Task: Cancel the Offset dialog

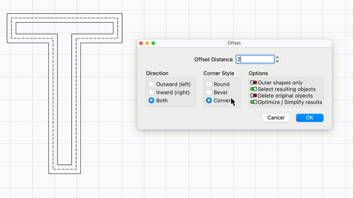Action: point(276,118)
